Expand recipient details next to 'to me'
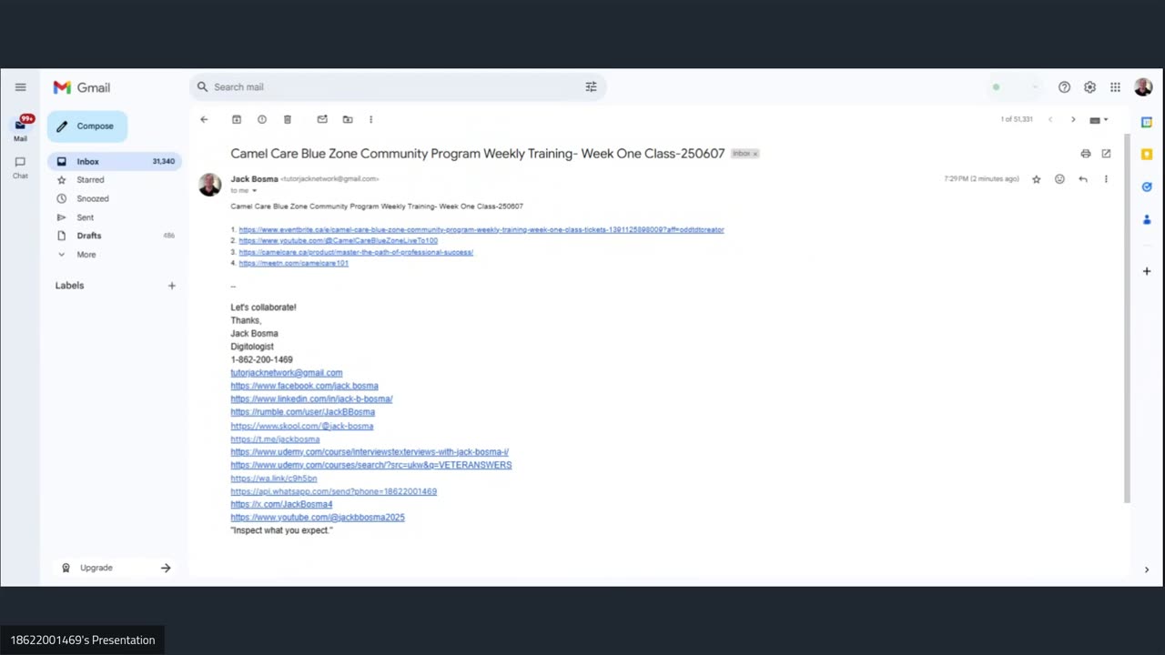This screenshot has width=1165, height=655. click(254, 191)
